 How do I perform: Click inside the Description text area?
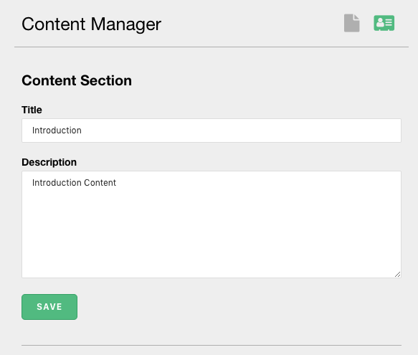[212, 224]
